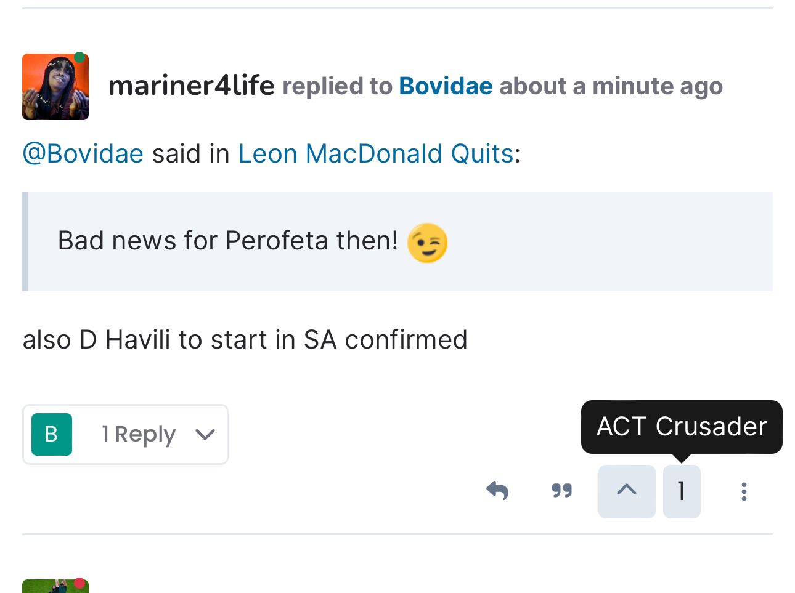Upvote mariner4life's post
The width and height of the screenshot is (795, 593).
pos(626,491)
